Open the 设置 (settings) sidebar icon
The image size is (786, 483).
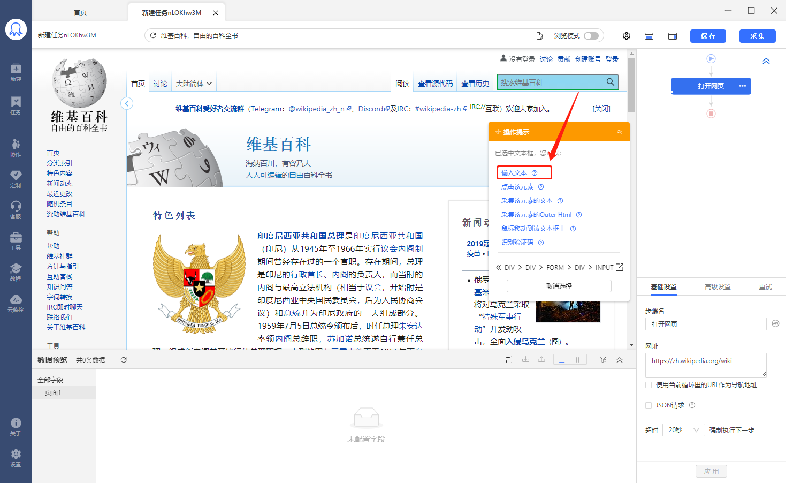pos(16,458)
